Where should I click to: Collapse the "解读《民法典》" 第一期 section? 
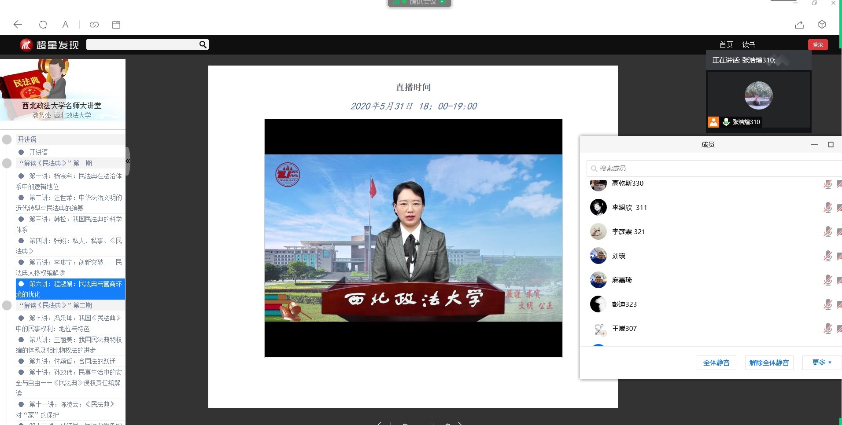pos(7,163)
